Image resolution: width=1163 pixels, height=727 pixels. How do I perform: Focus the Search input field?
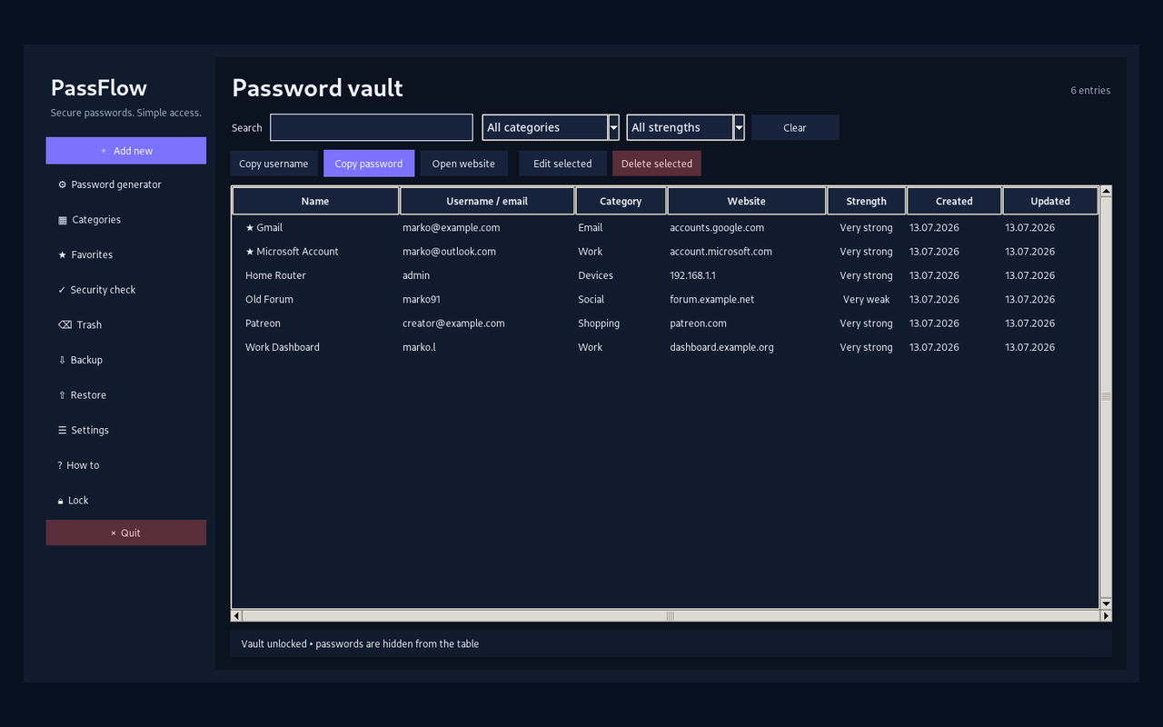[372, 127]
